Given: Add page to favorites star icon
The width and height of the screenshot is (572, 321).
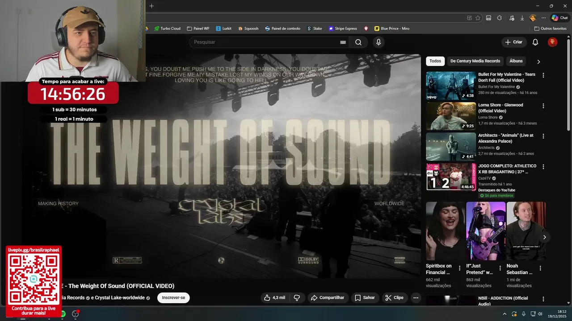Looking at the screenshot, I should (x=478, y=18).
